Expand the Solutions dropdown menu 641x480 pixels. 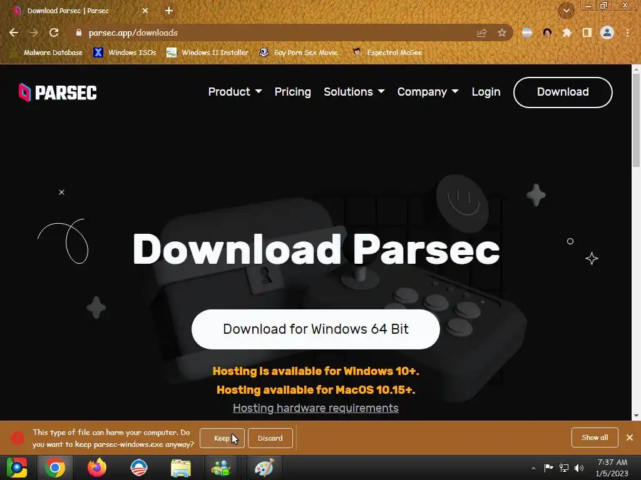[x=354, y=92]
